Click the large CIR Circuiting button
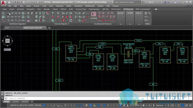The image size is (193, 108). 94,15
